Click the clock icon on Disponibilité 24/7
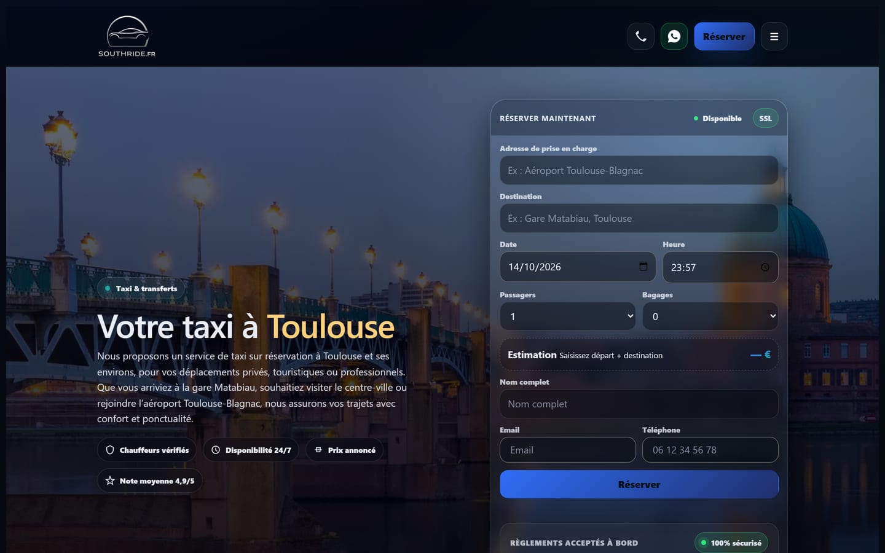Screen dimensions: 885x553 pyautogui.click(x=216, y=450)
